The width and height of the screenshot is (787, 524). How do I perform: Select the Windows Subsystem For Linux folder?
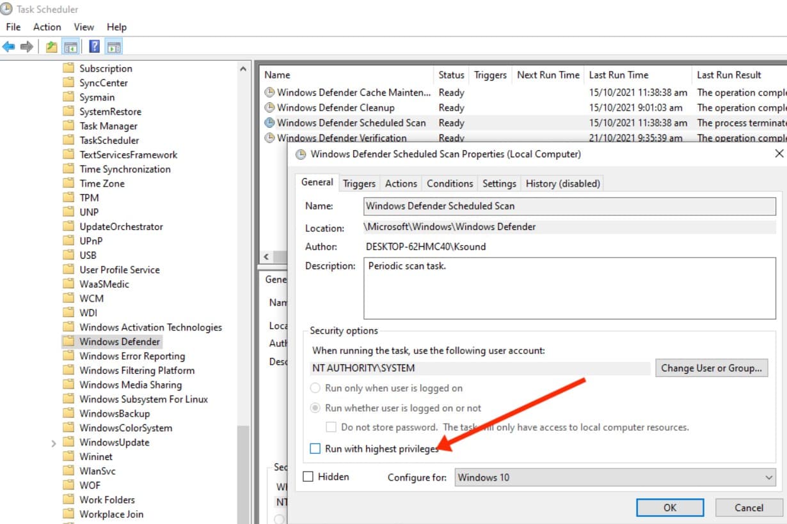[x=143, y=399]
